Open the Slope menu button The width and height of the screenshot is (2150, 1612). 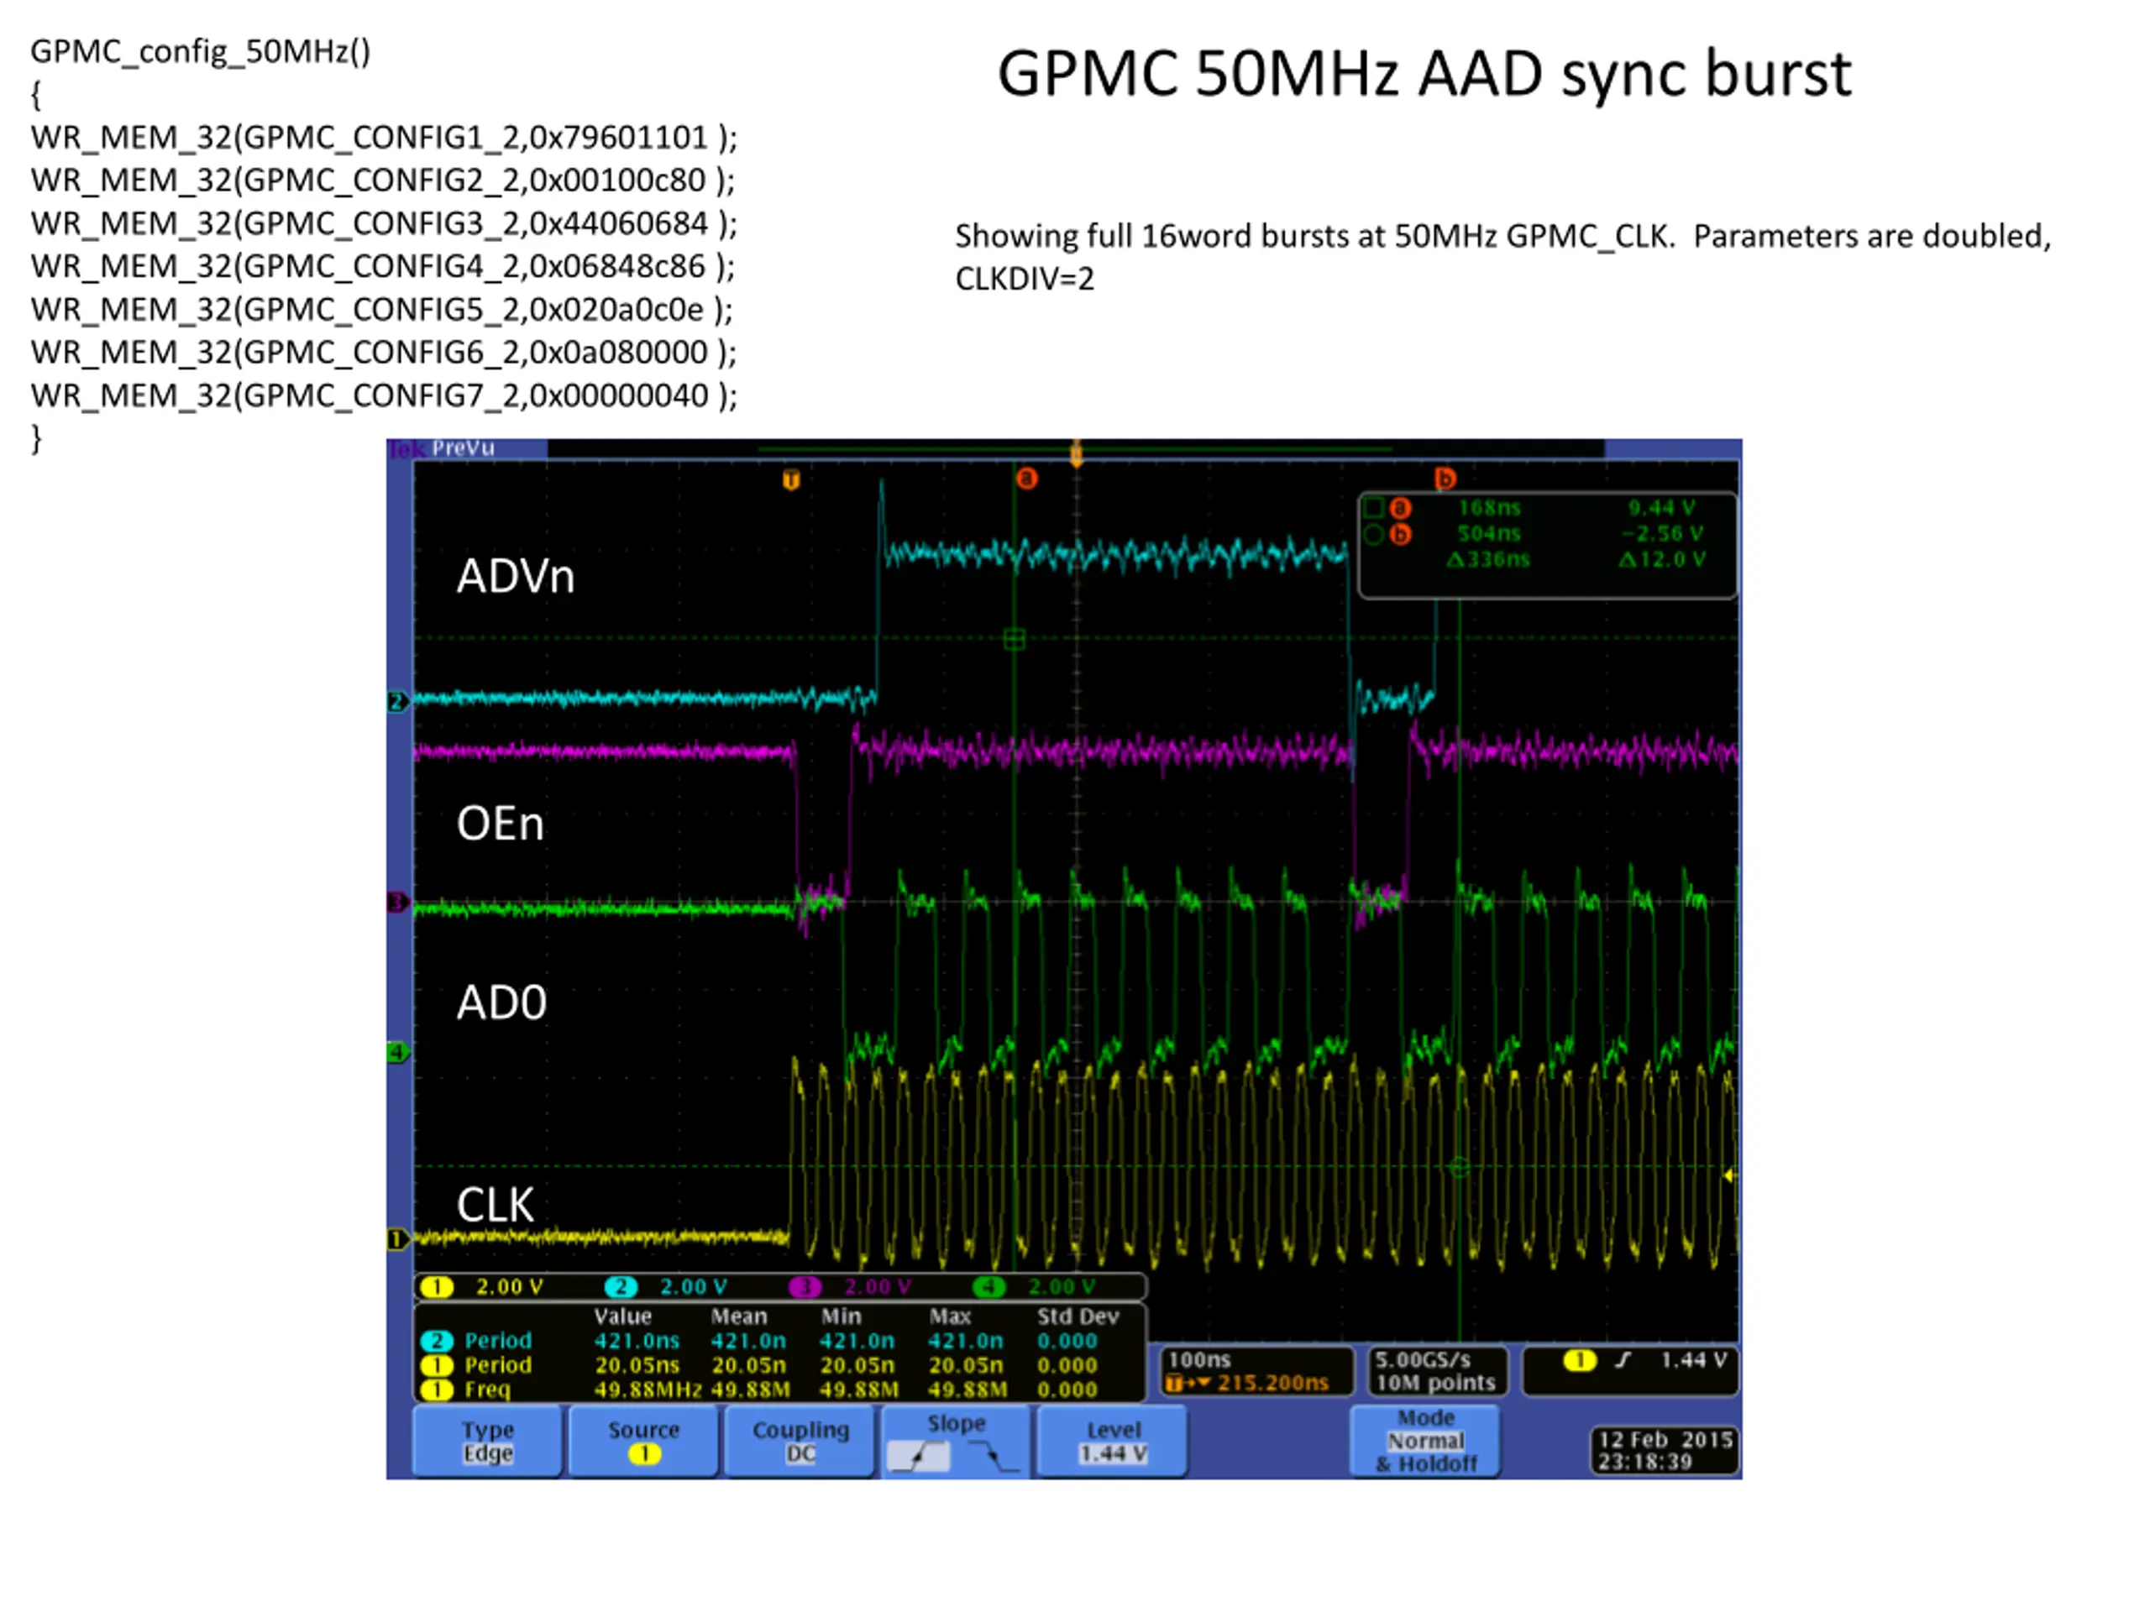(x=956, y=1441)
